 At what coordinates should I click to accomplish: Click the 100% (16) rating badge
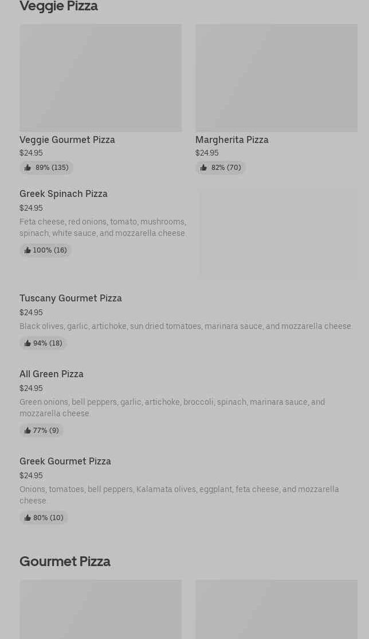coord(46,250)
